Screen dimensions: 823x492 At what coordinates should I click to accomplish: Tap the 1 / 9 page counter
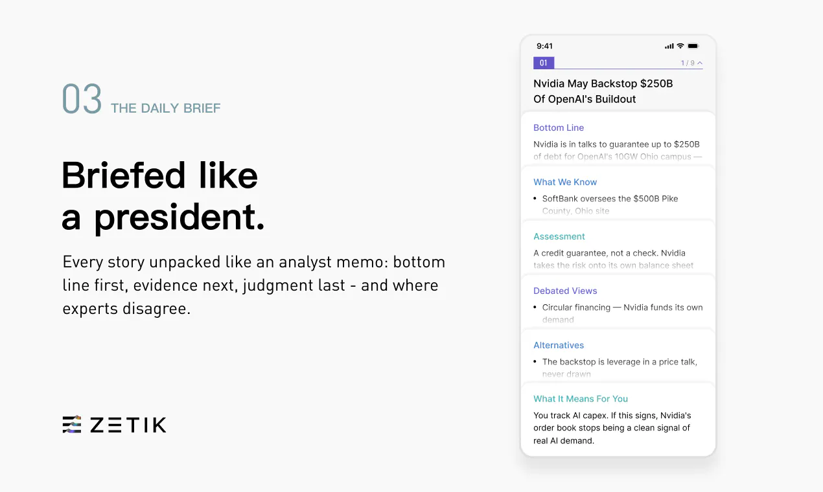(x=688, y=63)
